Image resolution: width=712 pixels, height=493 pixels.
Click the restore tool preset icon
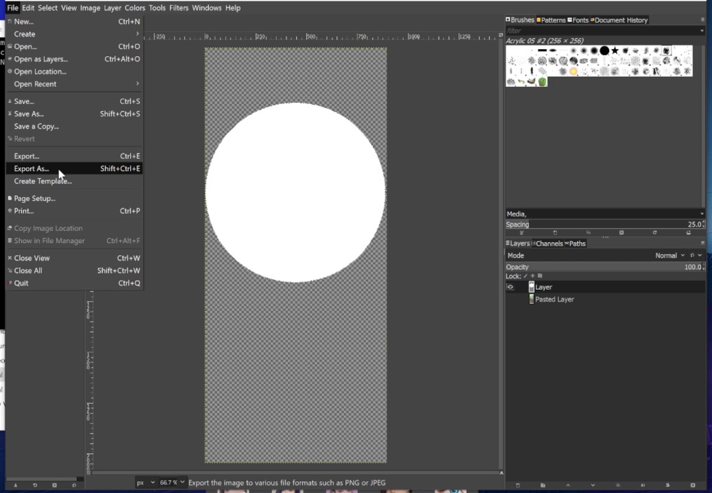pyautogui.click(x=35, y=485)
